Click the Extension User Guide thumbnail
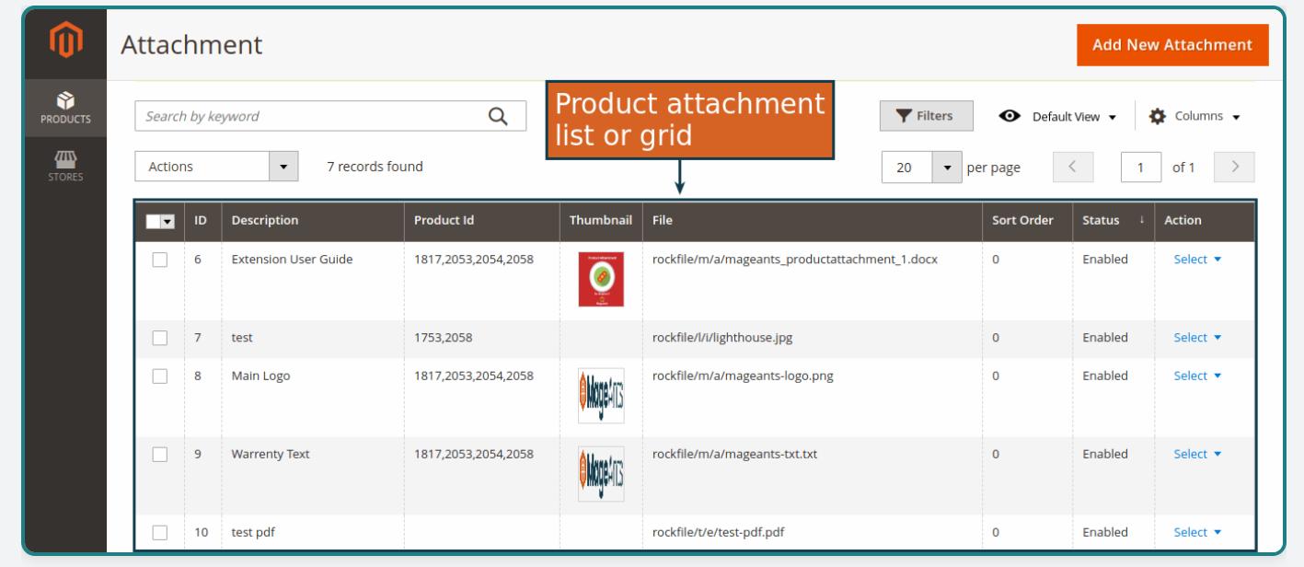This screenshot has width=1304, height=567. point(600,280)
